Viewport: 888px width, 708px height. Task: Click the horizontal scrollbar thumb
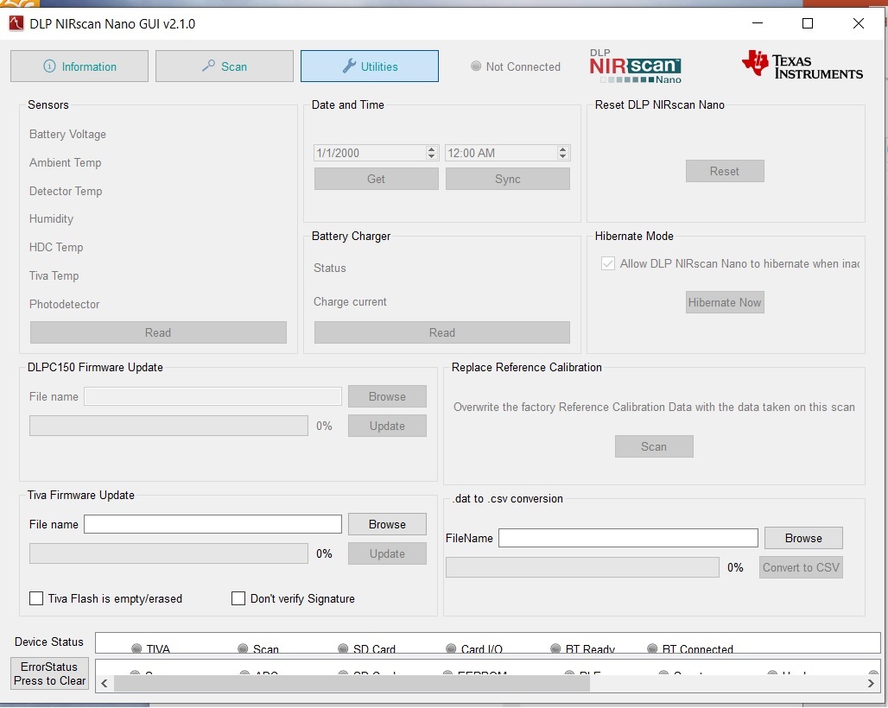352,683
